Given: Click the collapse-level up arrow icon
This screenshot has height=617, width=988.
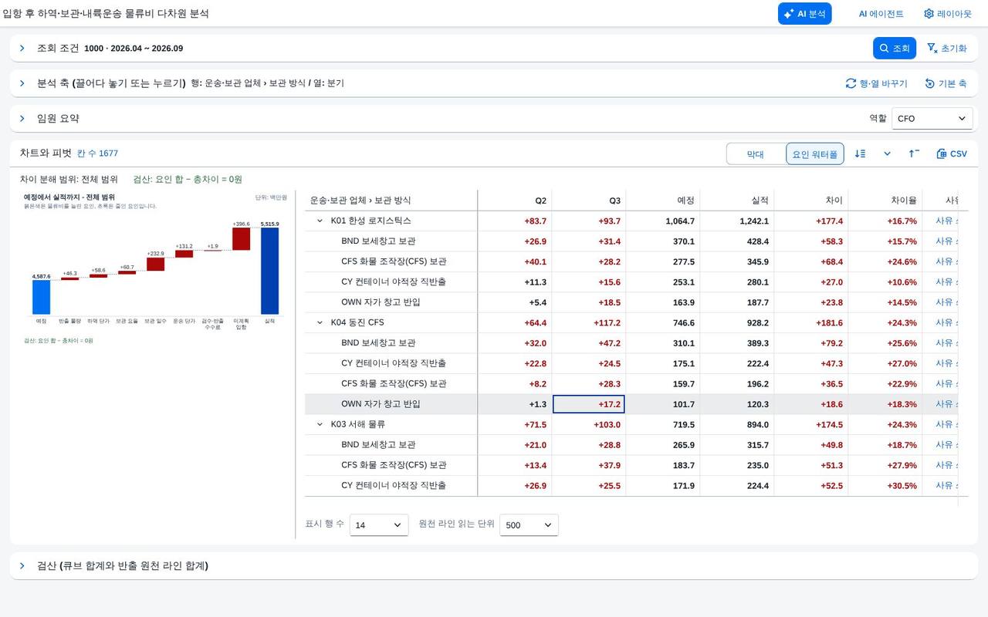Looking at the screenshot, I should 914,153.
